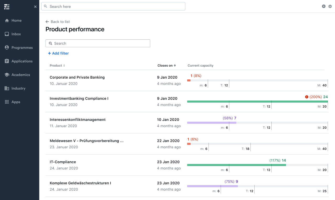Click the Academics graduation cap icon

7,75
